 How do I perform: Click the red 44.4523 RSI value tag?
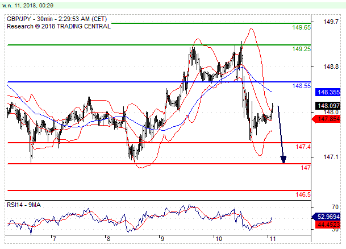(x=328, y=225)
